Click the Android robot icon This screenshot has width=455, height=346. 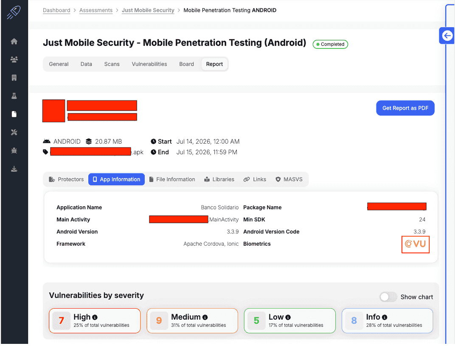[47, 142]
